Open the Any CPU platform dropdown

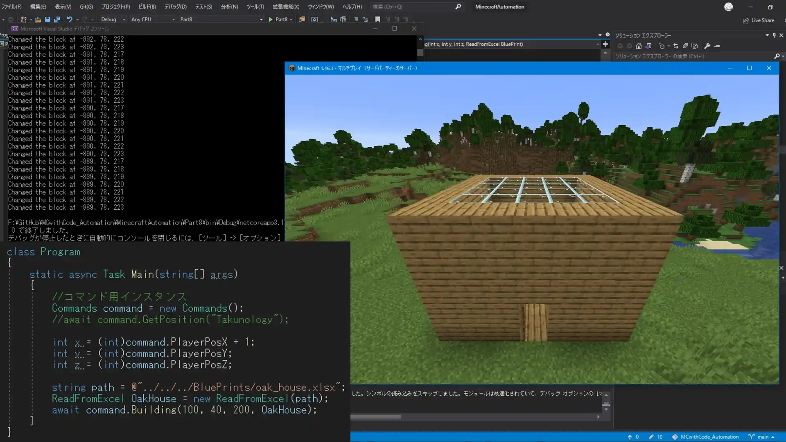[153, 19]
